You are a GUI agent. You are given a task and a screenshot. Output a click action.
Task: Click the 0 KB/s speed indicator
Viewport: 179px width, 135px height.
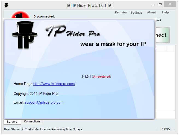166,129
